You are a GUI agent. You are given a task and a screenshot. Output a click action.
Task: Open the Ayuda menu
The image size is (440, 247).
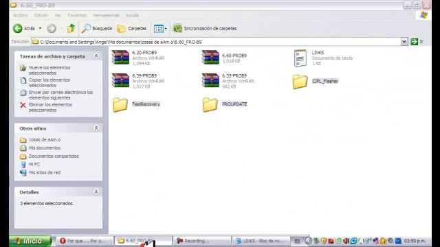click(x=133, y=15)
